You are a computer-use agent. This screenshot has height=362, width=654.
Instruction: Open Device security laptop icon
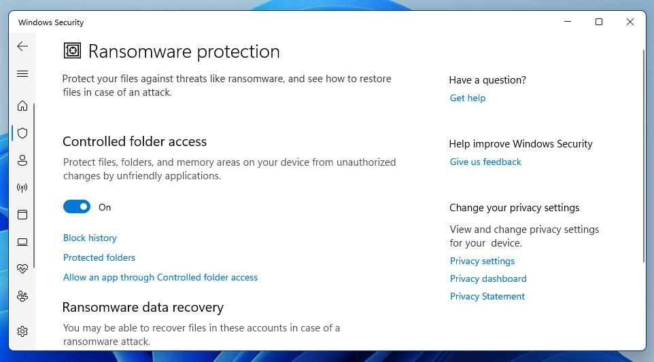[x=22, y=242]
